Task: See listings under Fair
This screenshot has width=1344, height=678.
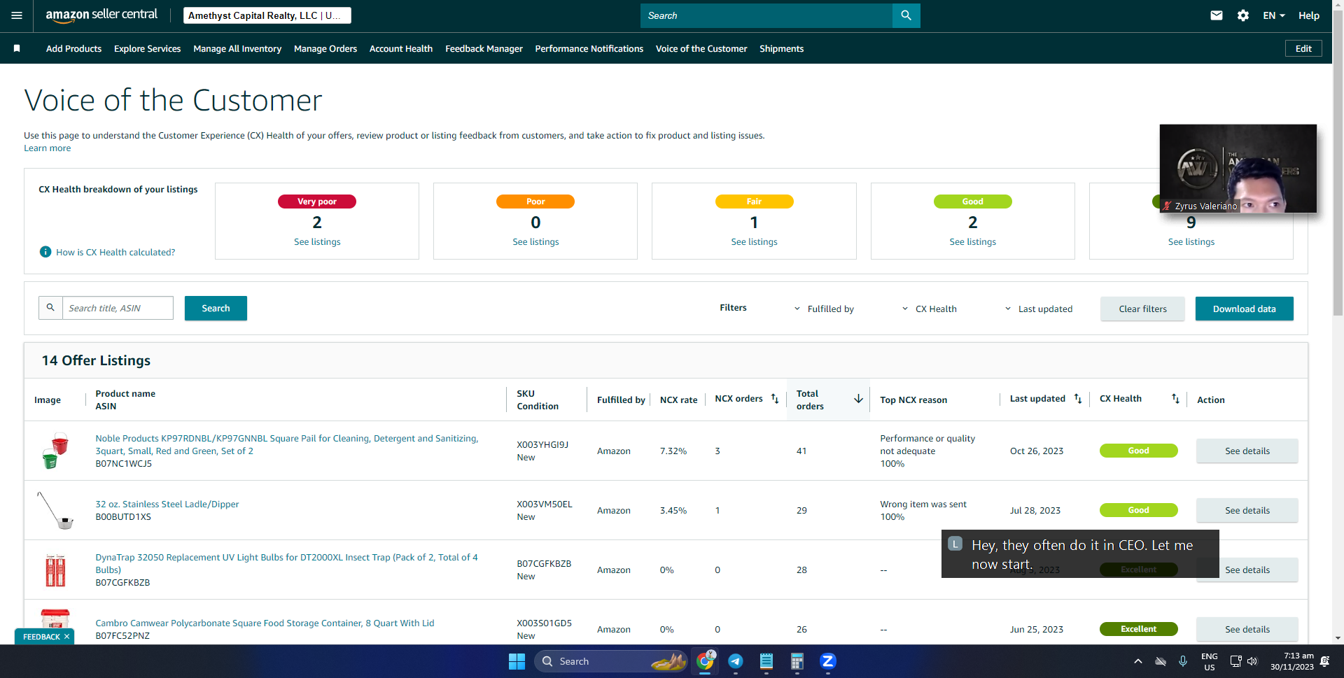Action: point(754,241)
